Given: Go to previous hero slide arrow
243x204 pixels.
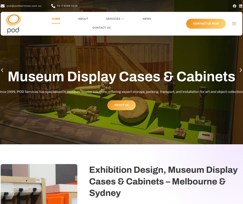Looking at the screenshot, I should tap(2, 70).
